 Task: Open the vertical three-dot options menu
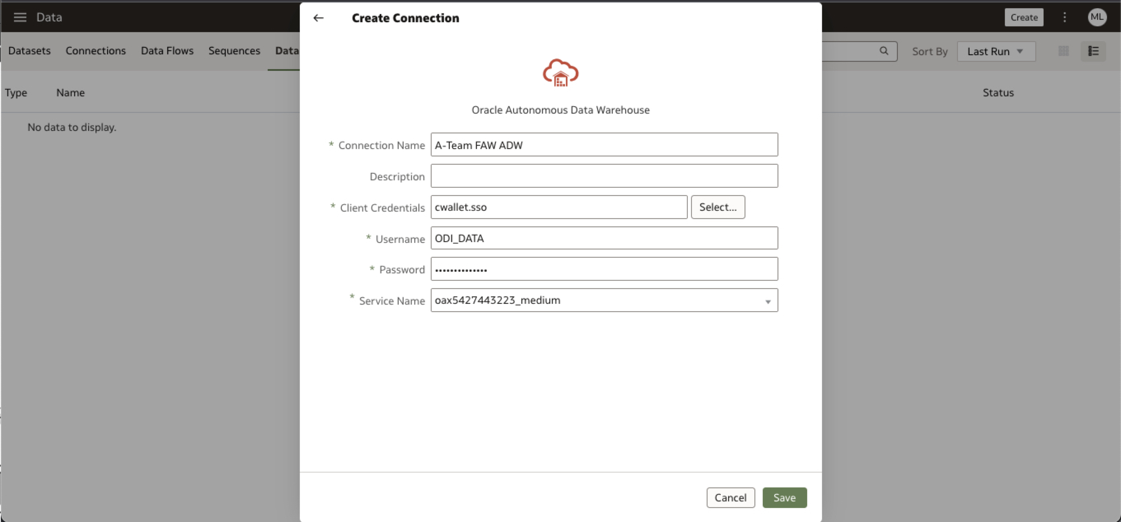point(1065,17)
